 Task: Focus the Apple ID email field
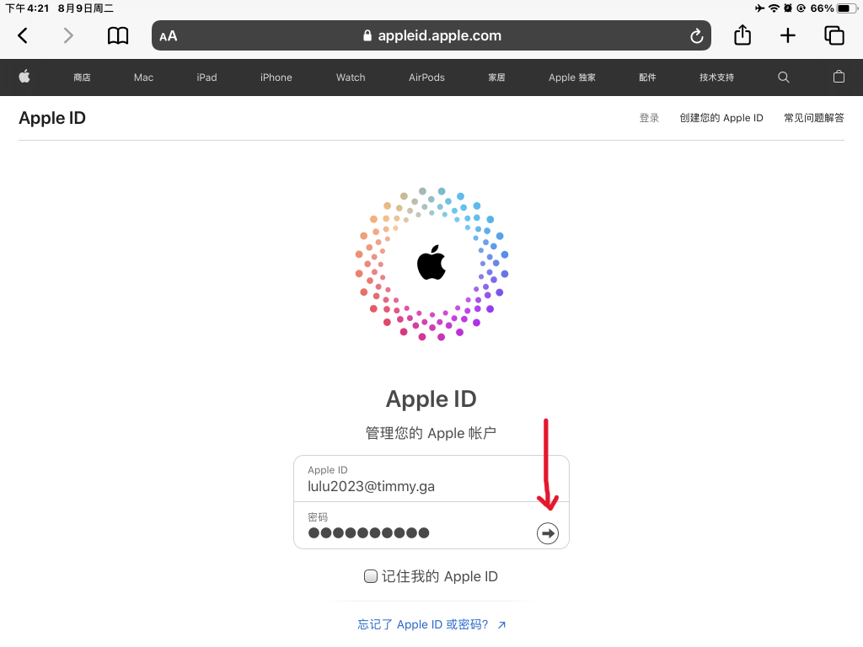[431, 479]
